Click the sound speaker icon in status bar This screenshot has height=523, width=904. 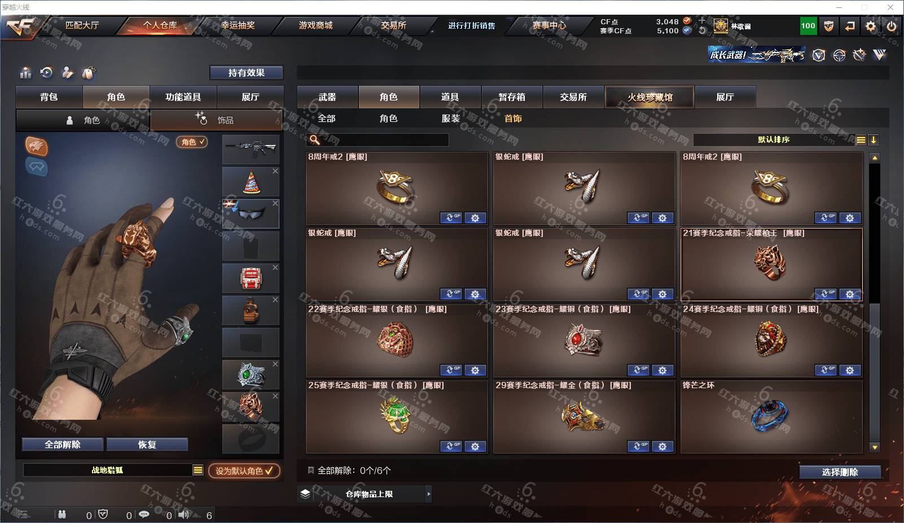pos(184,515)
